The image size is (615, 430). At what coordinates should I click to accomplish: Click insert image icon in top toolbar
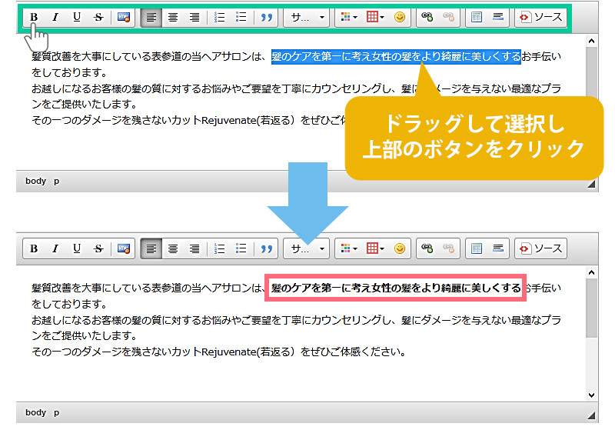pos(123,18)
